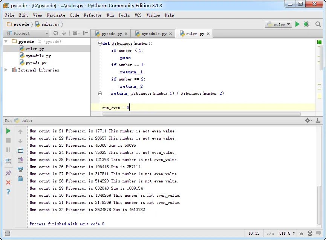The height and width of the screenshot is (240, 326).
Task: Clear console with trash icon
Action: [20, 179]
